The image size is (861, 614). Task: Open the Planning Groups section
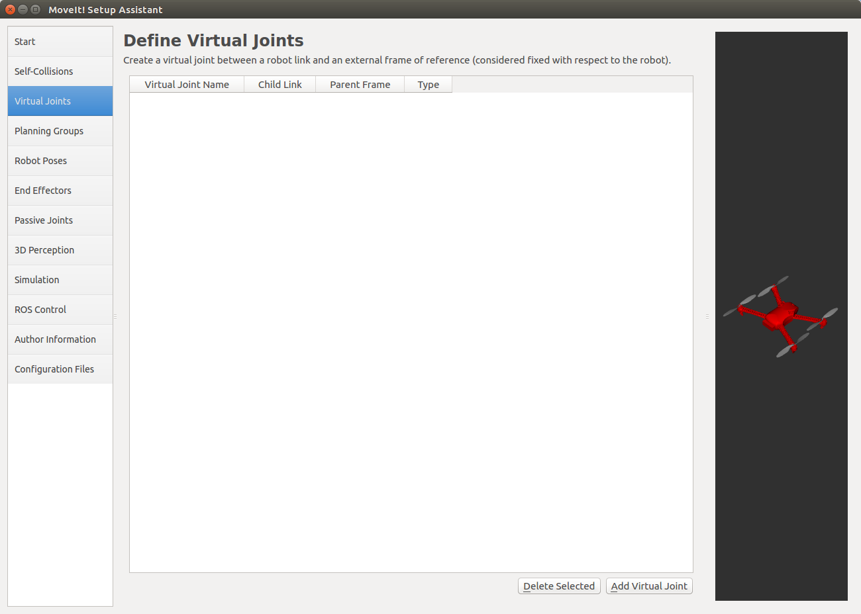tap(60, 131)
